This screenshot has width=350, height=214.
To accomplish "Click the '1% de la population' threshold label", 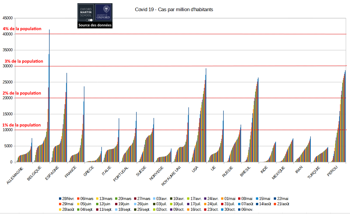I will tap(22, 125).
